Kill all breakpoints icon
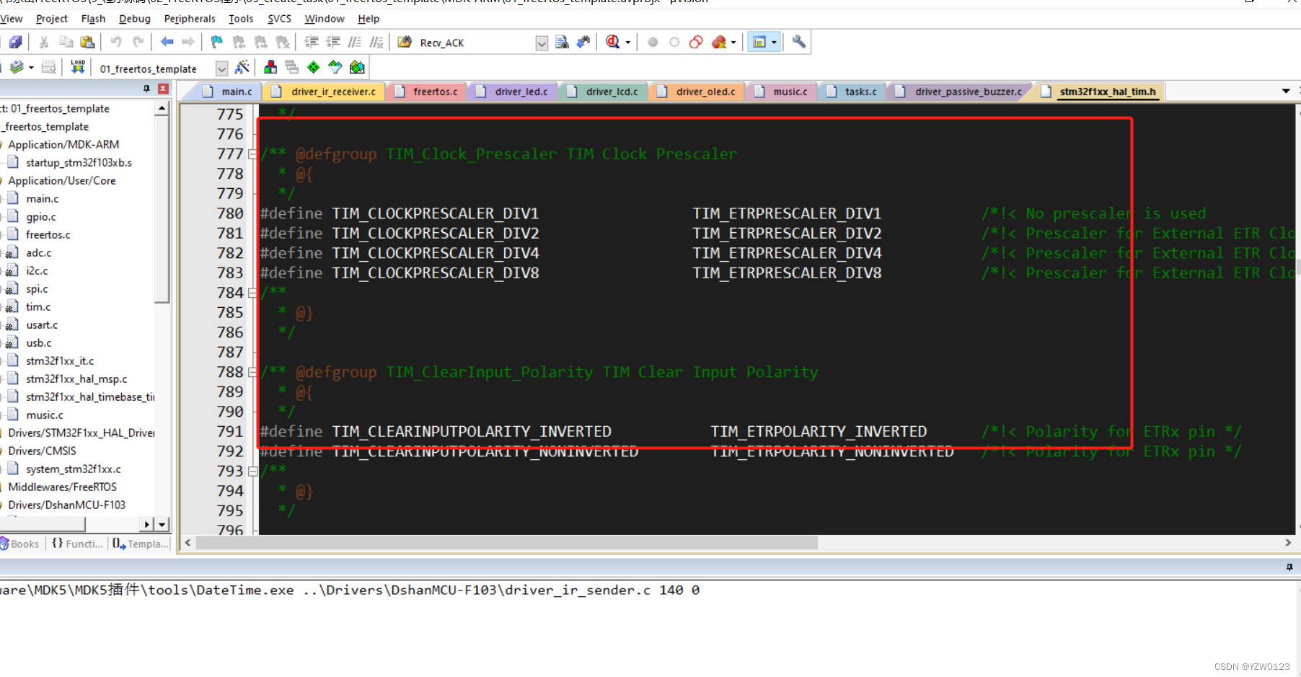This screenshot has height=677, width=1301. click(719, 43)
